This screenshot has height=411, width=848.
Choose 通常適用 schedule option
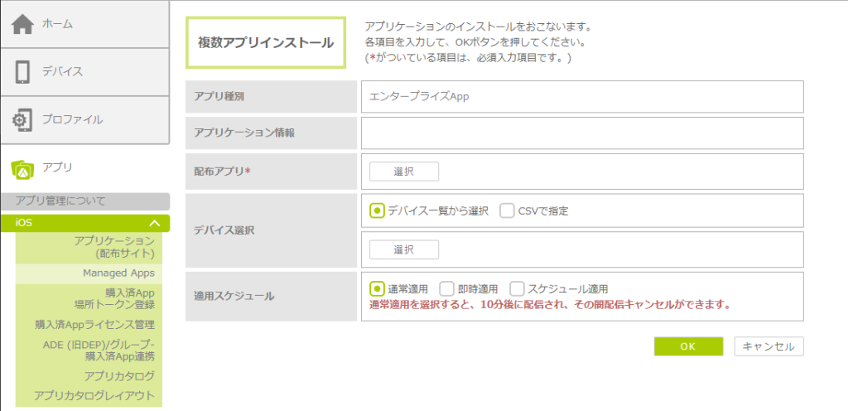click(x=377, y=289)
